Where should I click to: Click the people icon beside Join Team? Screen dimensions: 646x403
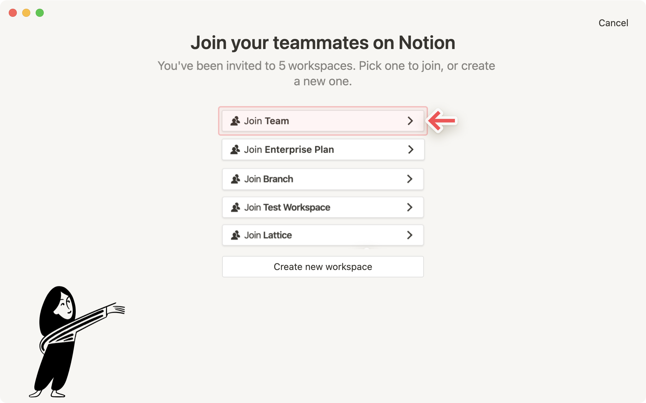235,121
